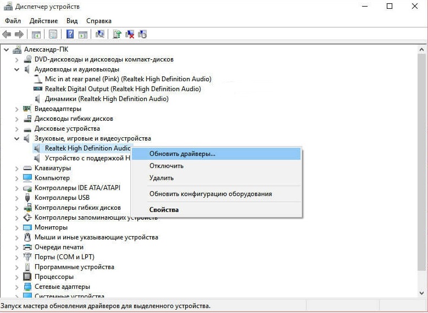Click the back arrow in toolbar
This screenshot has height=313, width=428.
[7, 34]
